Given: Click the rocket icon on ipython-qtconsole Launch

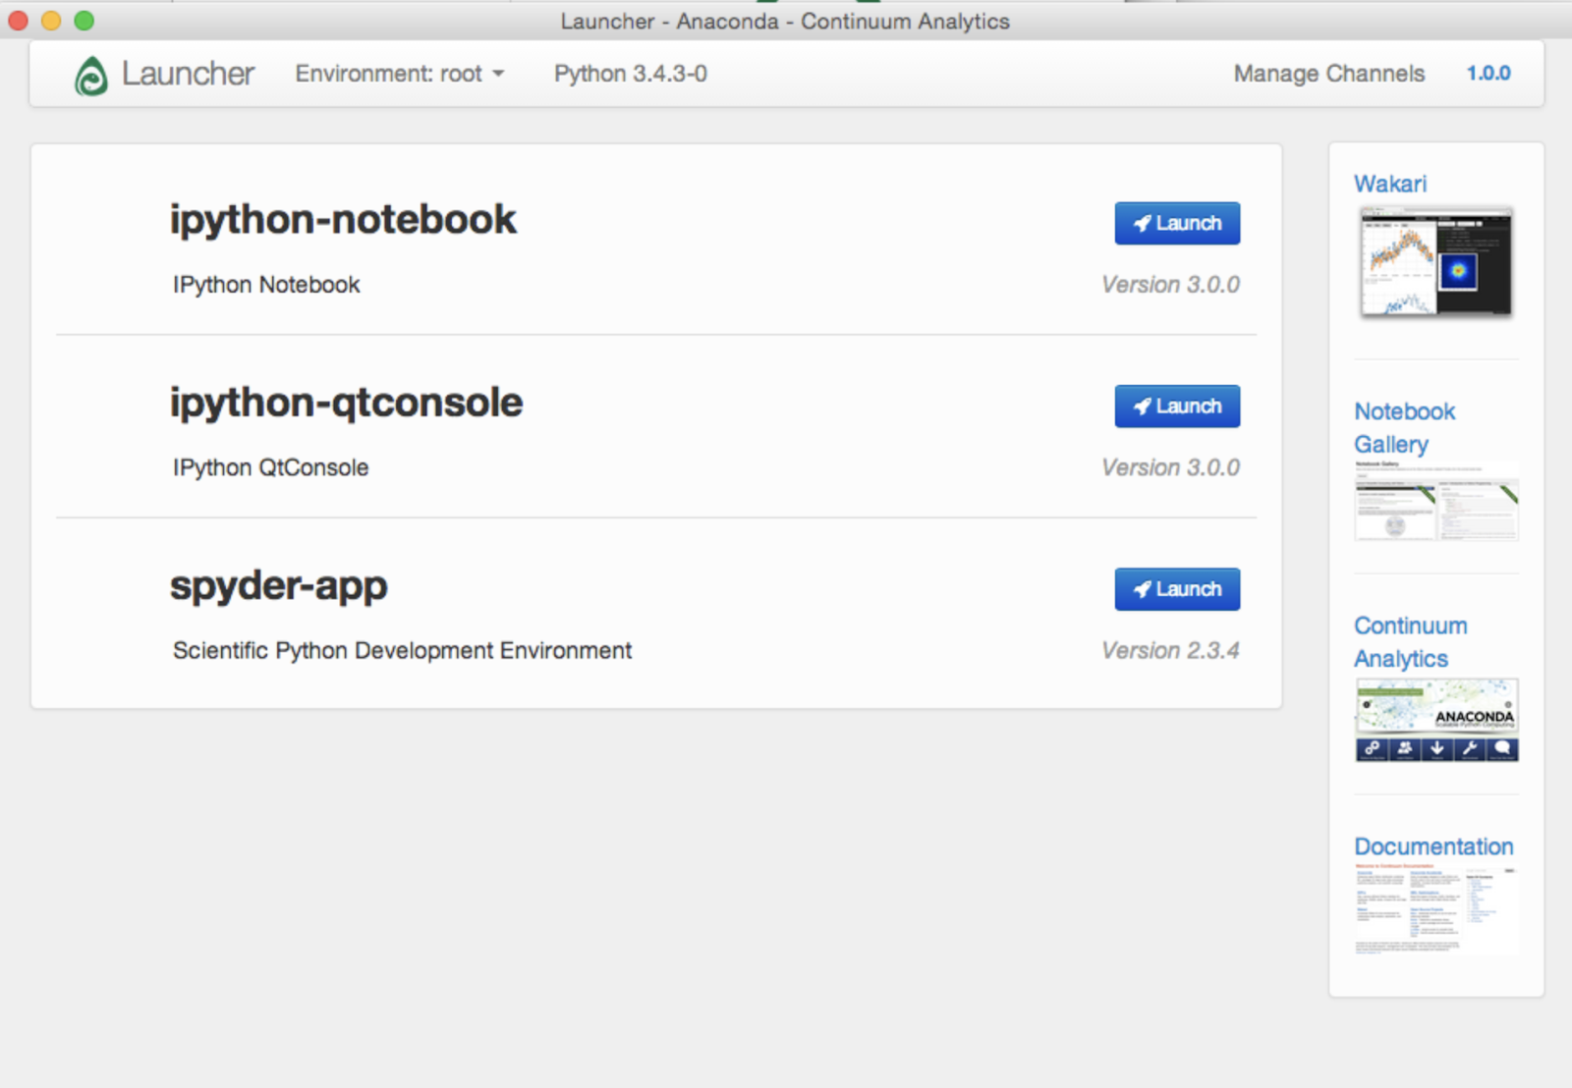Looking at the screenshot, I should point(1142,406).
